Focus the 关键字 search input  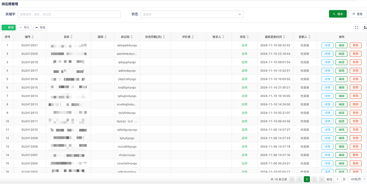(x=69, y=14)
